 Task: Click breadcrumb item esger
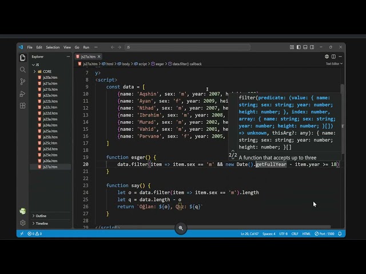[x=157, y=64]
